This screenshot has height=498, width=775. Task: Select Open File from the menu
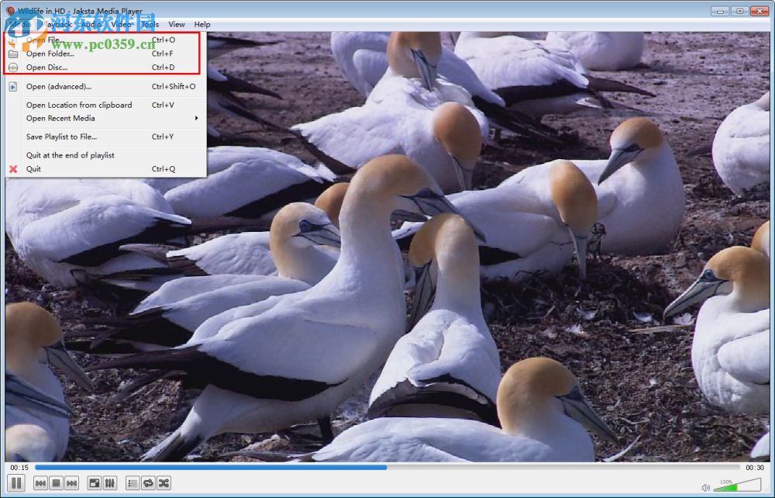click(x=44, y=40)
